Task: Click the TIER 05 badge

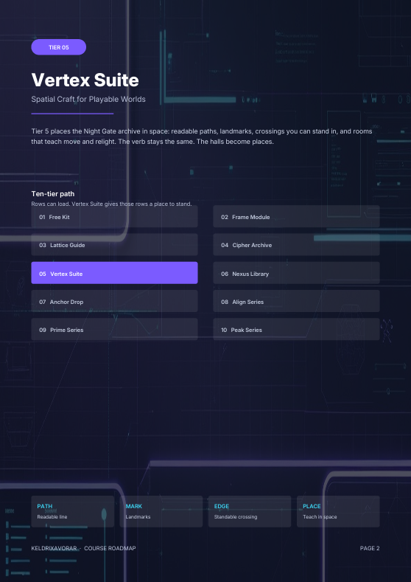Action: 58,47
